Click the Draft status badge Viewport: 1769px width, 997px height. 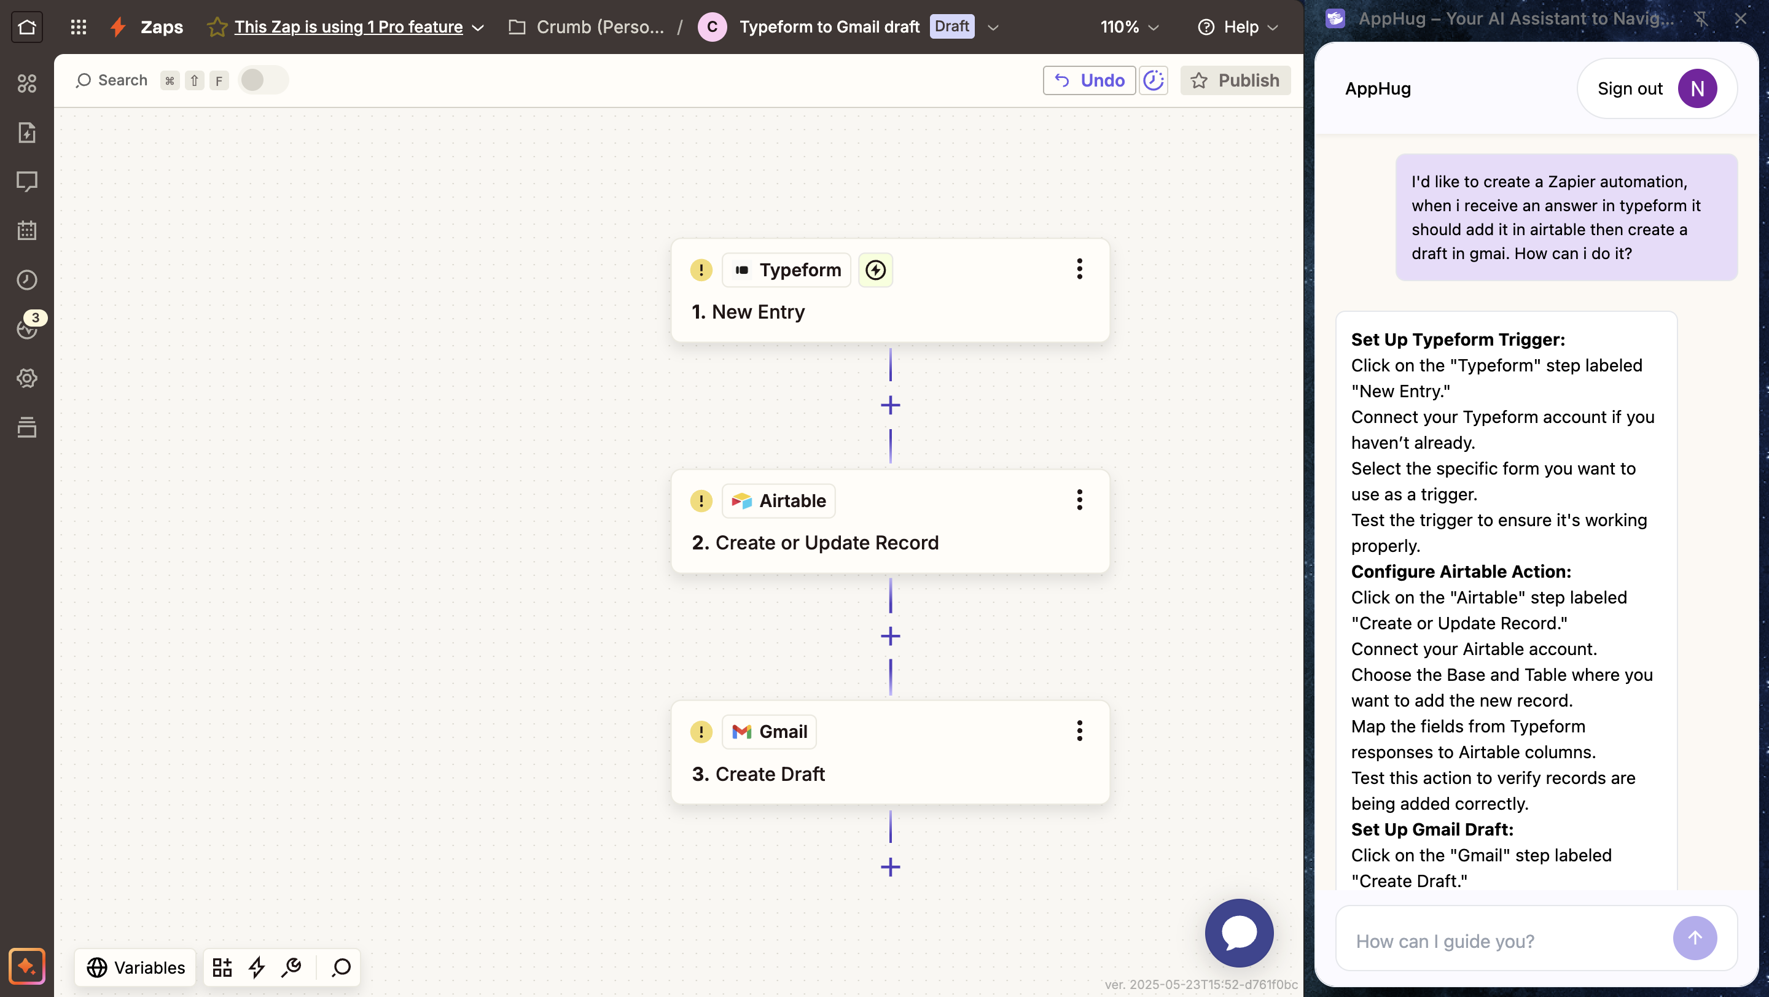[952, 27]
